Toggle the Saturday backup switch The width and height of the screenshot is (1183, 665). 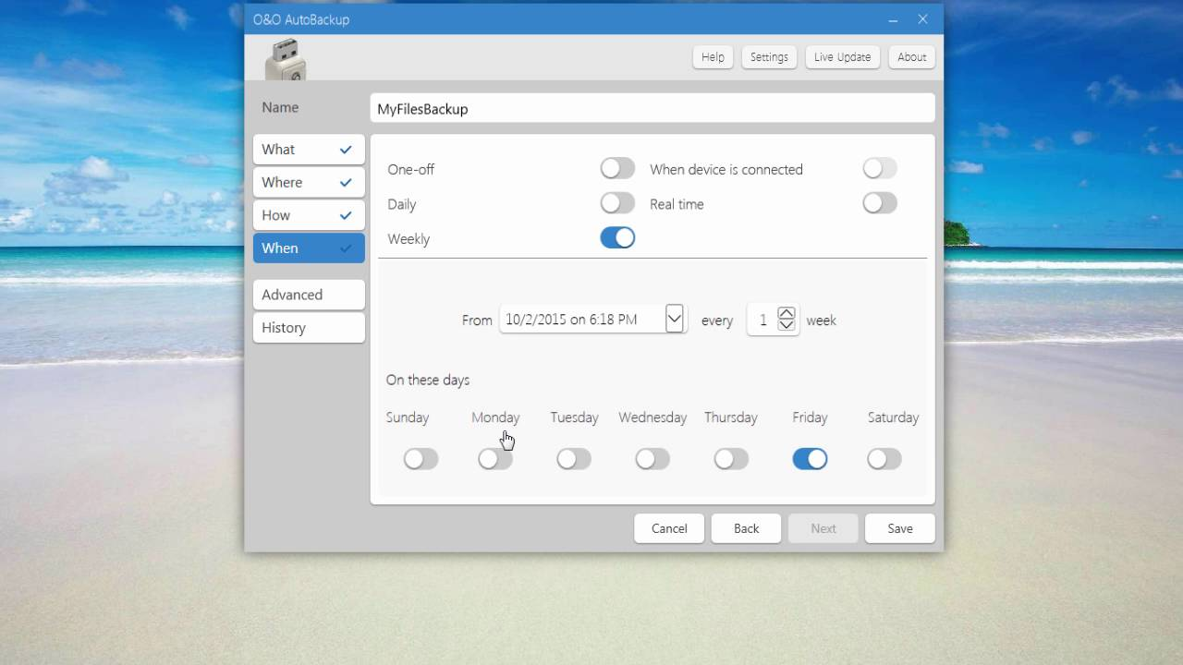tap(884, 459)
